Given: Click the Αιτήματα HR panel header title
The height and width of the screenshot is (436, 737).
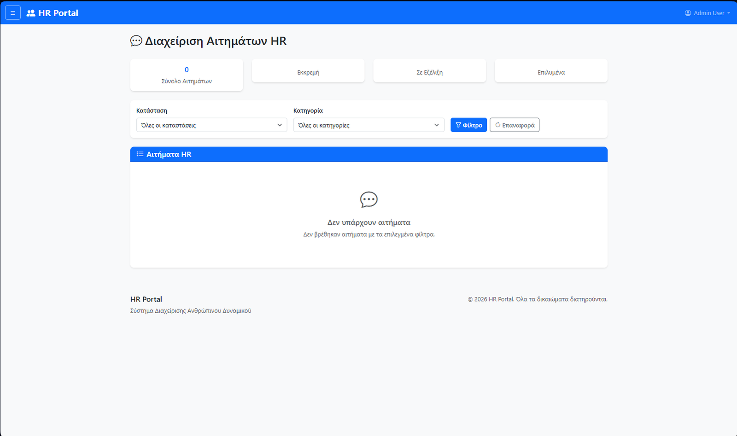Looking at the screenshot, I should pos(169,154).
